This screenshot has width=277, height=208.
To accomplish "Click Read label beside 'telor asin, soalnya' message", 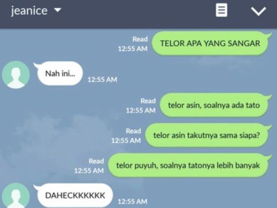I will pyautogui.click(x=148, y=101).
